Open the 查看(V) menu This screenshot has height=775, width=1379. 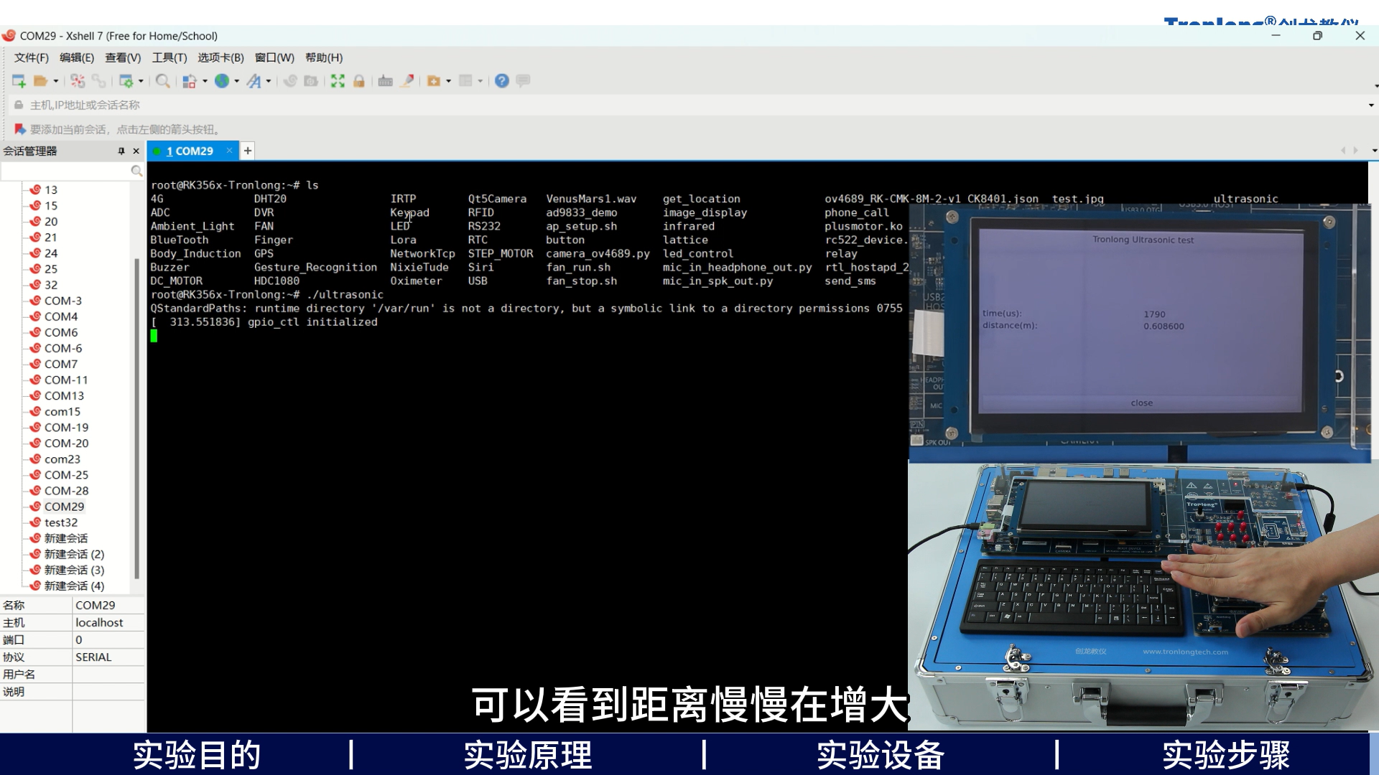coord(123,57)
